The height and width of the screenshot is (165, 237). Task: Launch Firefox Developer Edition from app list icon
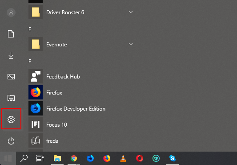[36, 108]
